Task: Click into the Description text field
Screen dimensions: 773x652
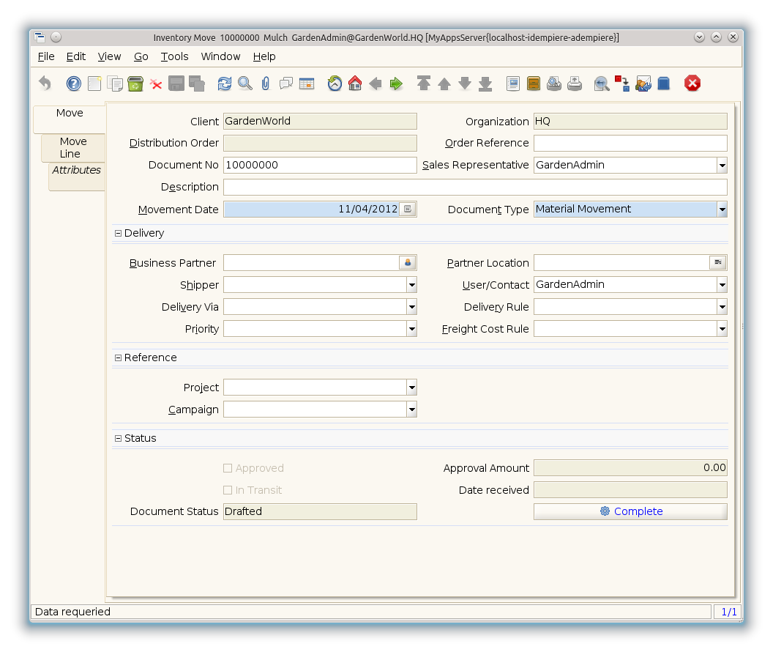Action: tap(474, 188)
